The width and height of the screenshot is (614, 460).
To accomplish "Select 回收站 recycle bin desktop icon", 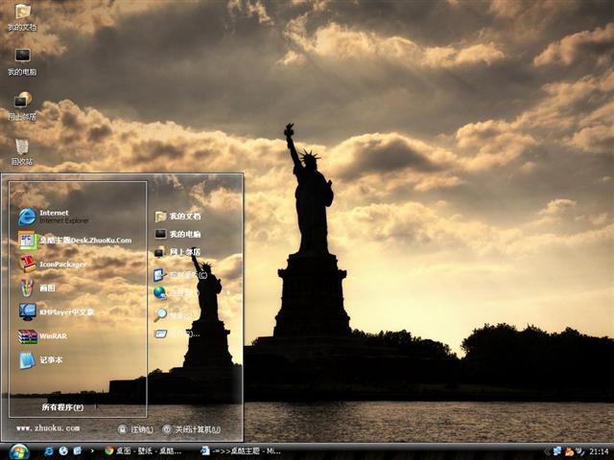I will tap(22, 151).
